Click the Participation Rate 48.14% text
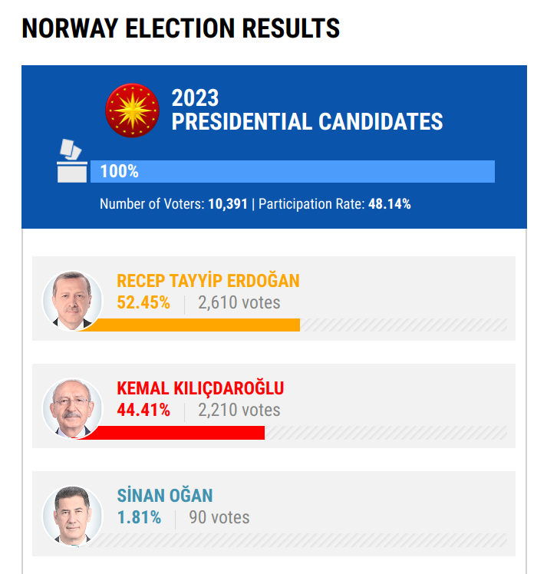The width and height of the screenshot is (547, 574). pos(334,204)
